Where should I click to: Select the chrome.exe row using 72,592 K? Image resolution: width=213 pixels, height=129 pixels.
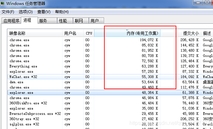coord(110,61)
